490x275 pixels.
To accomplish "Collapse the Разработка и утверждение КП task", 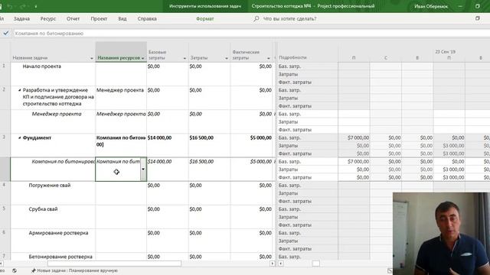I will point(19,90).
